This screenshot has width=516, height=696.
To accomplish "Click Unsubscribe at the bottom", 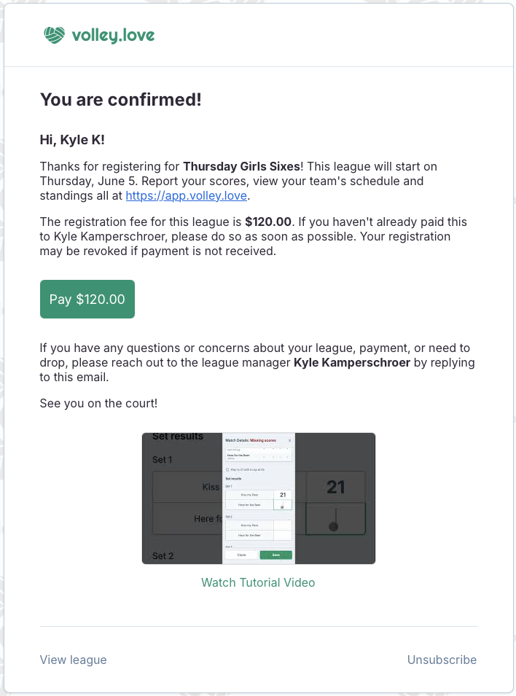I will tap(442, 660).
